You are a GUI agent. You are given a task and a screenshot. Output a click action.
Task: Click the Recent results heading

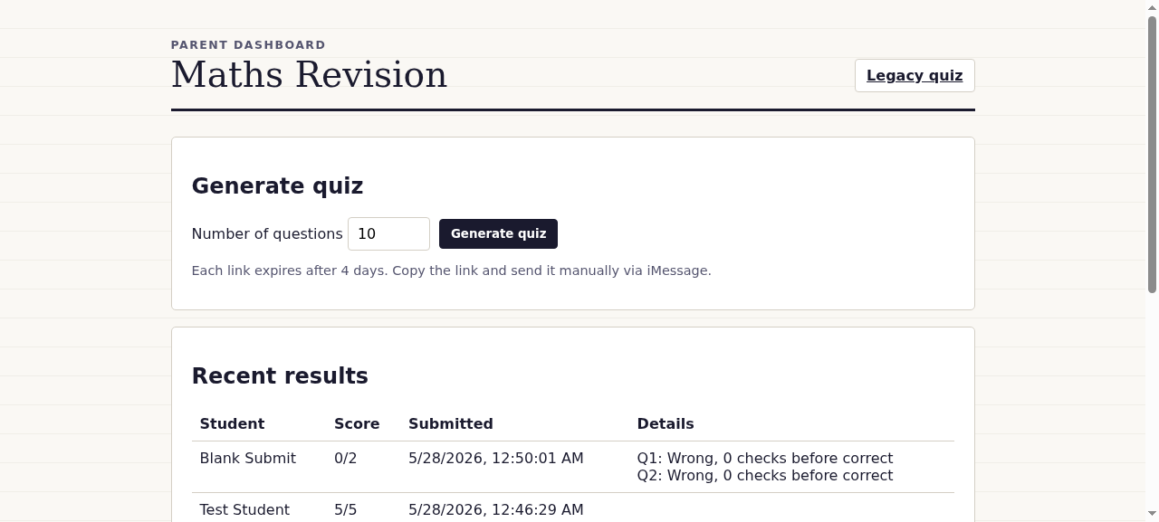pyautogui.click(x=280, y=375)
